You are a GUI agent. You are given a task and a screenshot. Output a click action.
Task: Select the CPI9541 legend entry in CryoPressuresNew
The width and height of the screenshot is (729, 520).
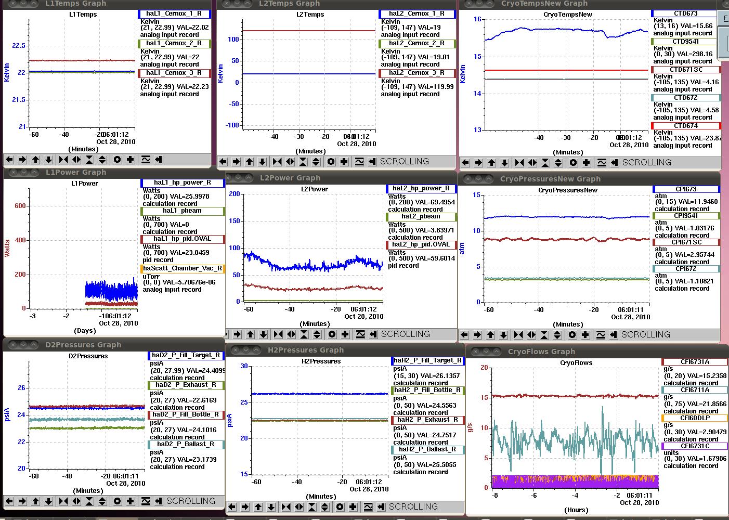[686, 216]
